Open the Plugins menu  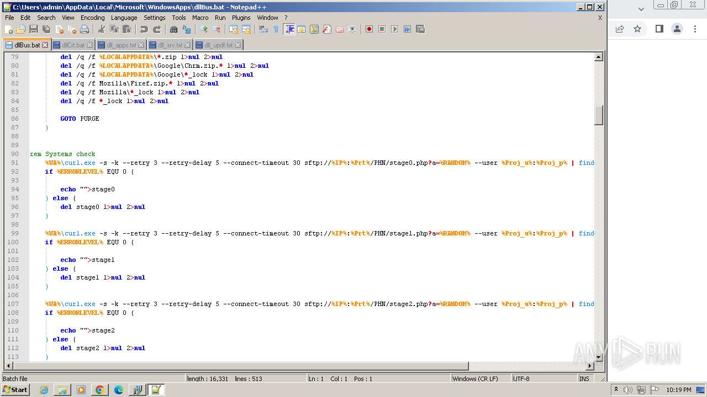pos(241,18)
